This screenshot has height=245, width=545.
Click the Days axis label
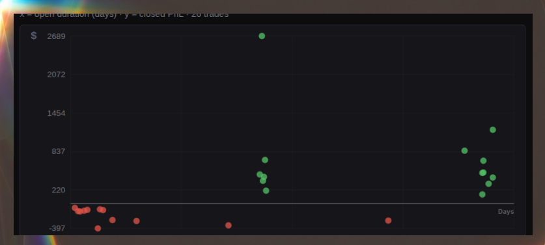(506, 212)
